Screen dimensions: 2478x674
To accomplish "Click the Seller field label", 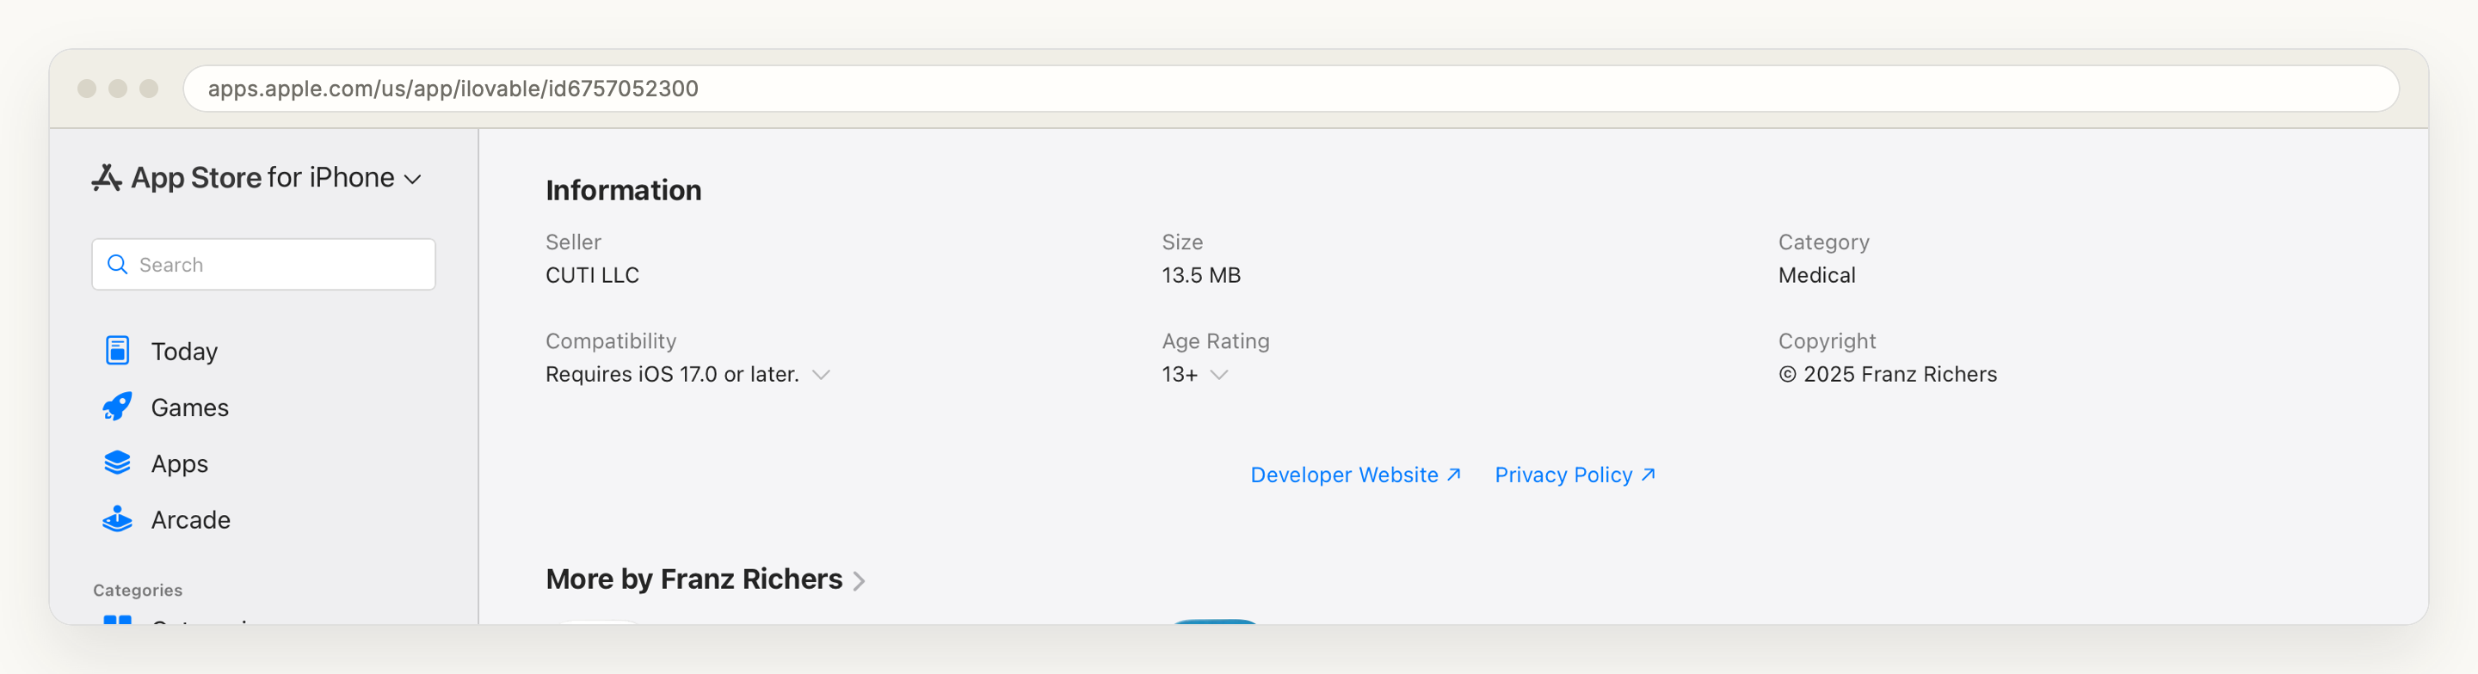I will pos(573,242).
